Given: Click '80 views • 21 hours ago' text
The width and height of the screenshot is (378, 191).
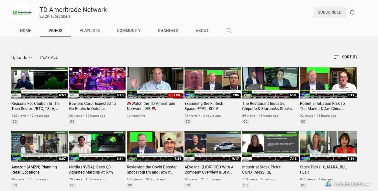Looking at the screenshot, I should (203, 179).
